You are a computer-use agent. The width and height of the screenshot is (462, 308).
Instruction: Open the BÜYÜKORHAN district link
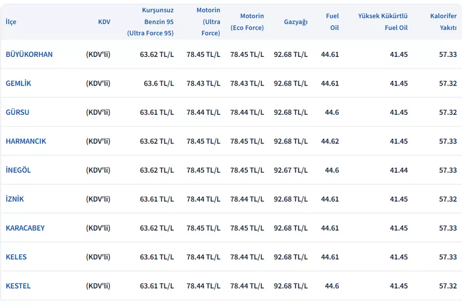click(x=29, y=54)
